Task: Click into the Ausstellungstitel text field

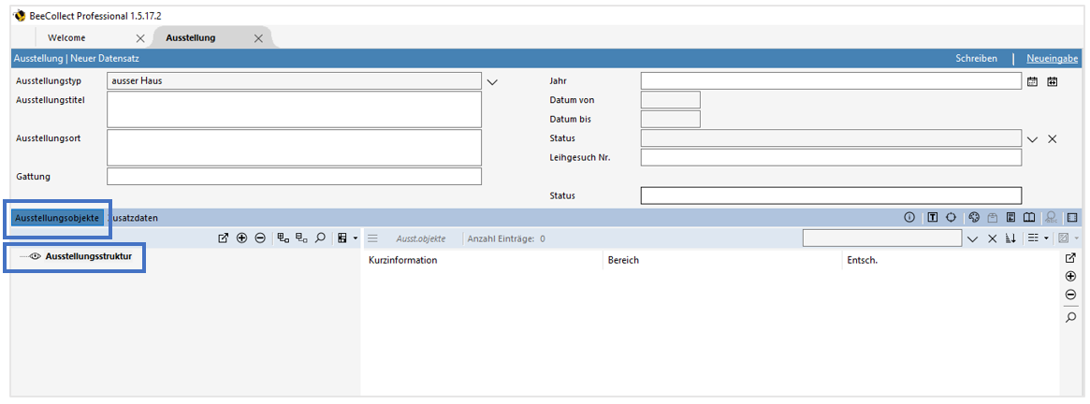Action: click(x=294, y=109)
